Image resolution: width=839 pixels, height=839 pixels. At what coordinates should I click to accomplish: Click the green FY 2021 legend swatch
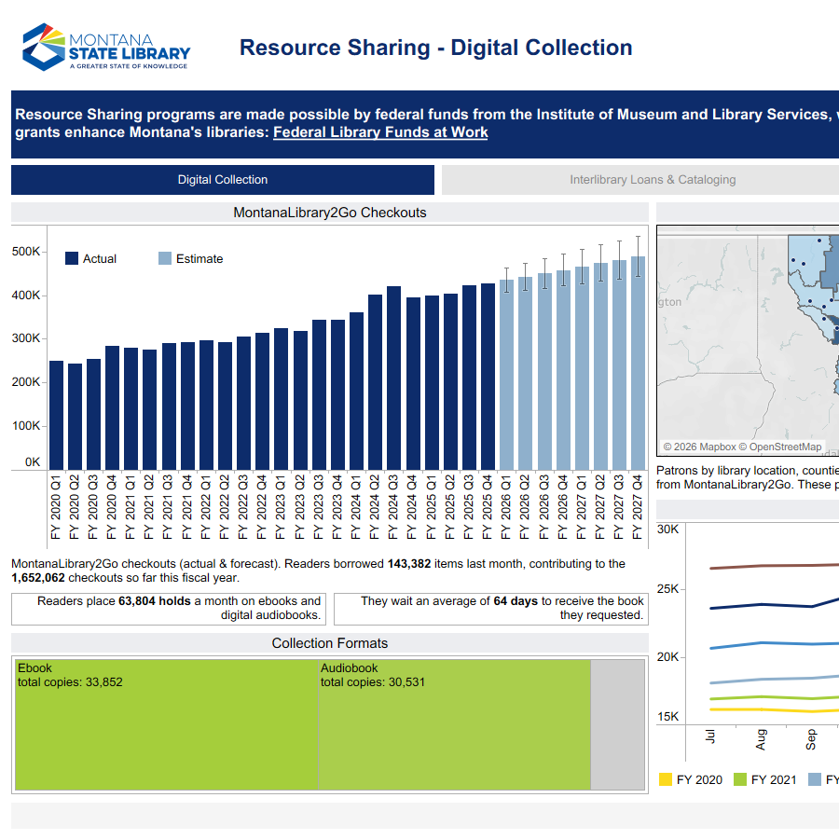740,779
